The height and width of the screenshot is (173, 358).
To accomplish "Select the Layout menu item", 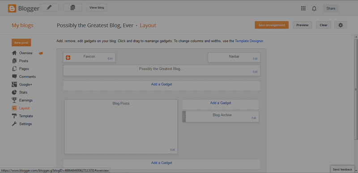I will click(24, 108).
